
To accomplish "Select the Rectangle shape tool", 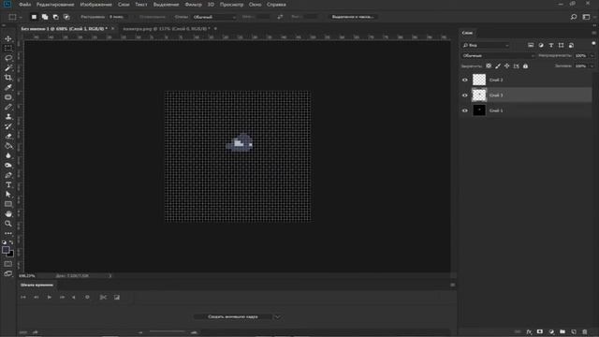I will coord(8,204).
